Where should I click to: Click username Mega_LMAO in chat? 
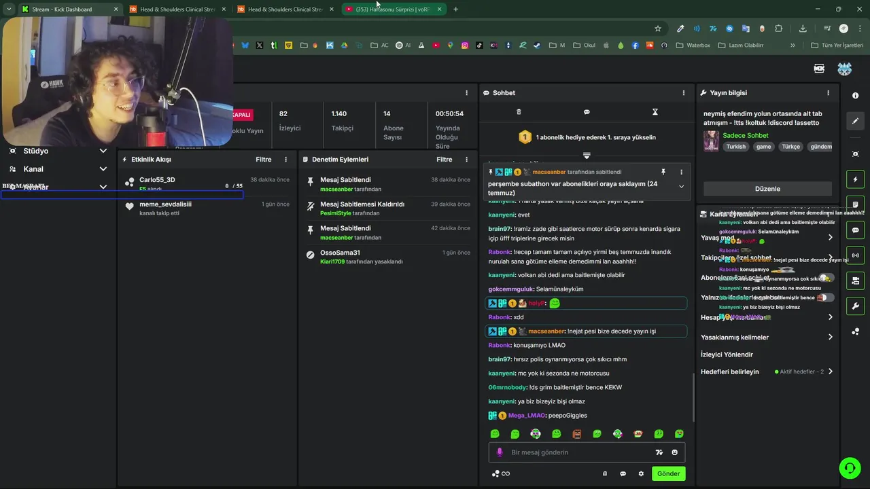click(x=527, y=416)
